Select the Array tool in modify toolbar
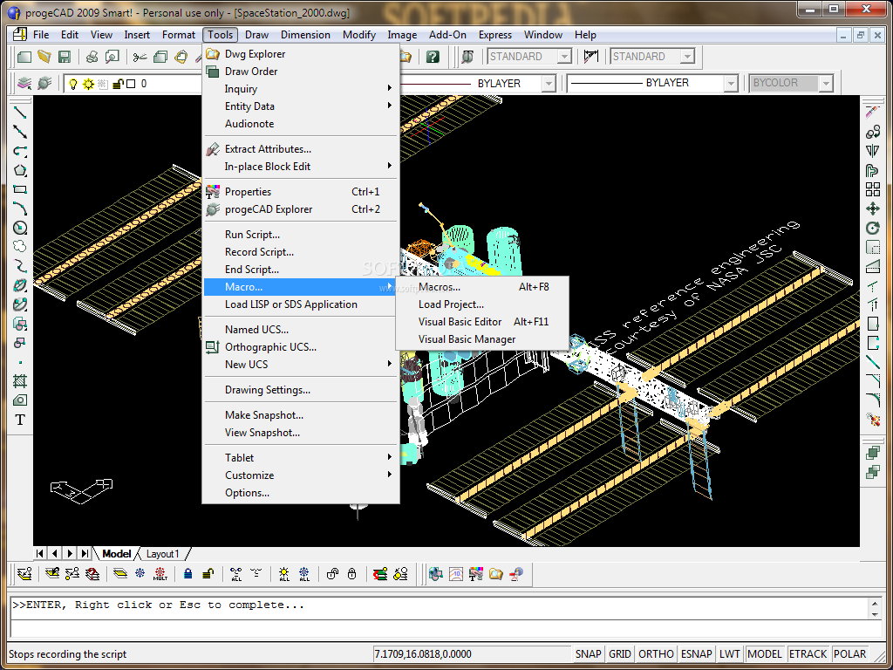Viewport: 893px width, 670px height. (x=872, y=189)
